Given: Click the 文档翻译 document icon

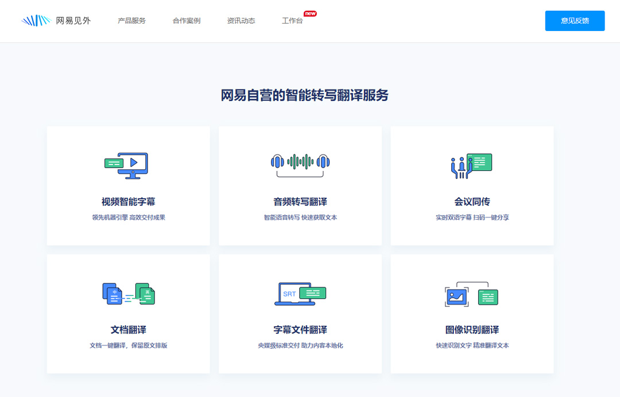Looking at the screenshot, I should 127,293.
